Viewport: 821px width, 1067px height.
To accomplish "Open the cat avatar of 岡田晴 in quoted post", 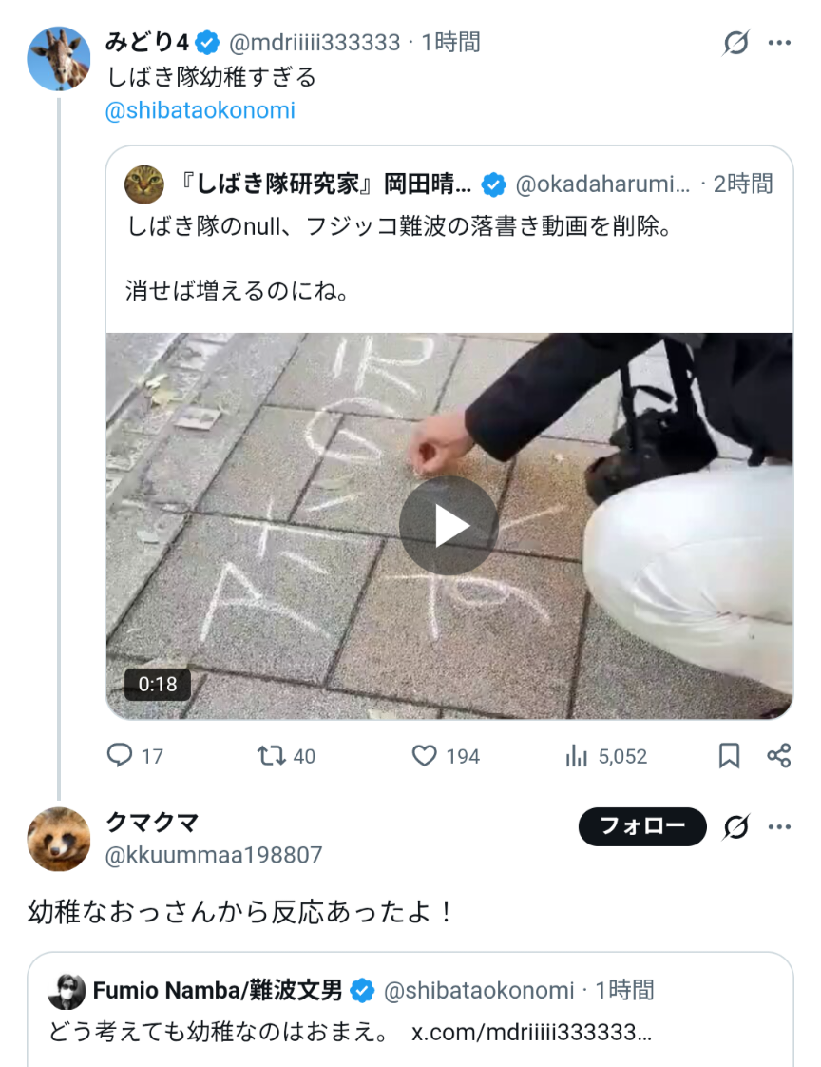I will [x=144, y=184].
